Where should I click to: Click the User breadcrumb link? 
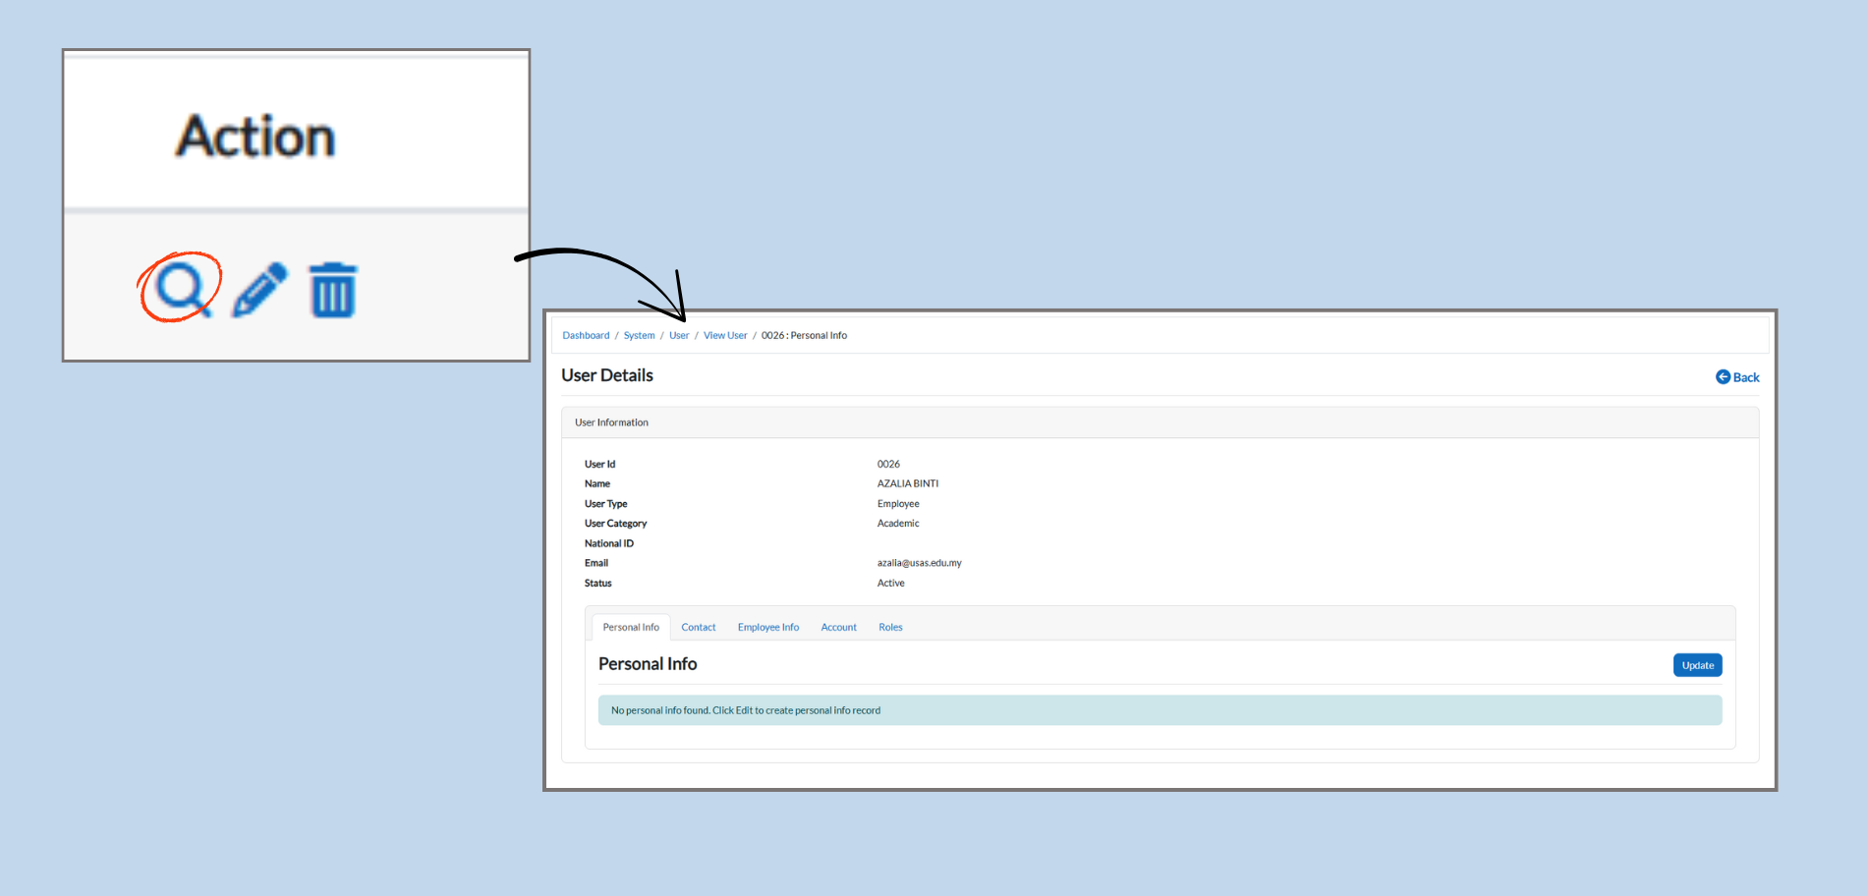click(x=679, y=336)
